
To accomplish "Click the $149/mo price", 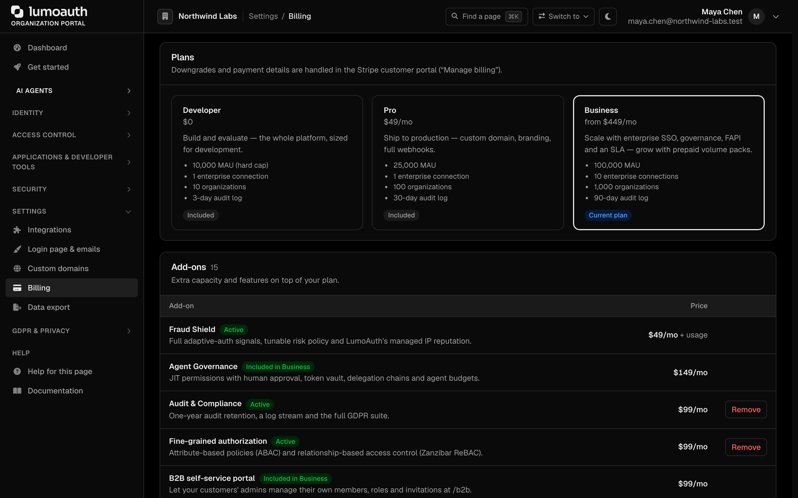I will coord(690,372).
